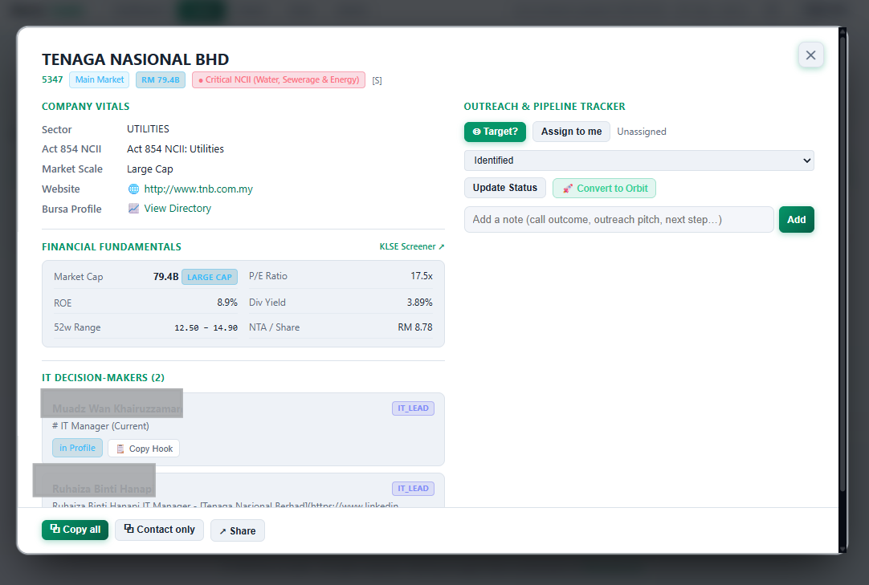Screen dimensions: 869x585
Task: Click IT_LEAD tag on second contact card
Action: coord(413,489)
